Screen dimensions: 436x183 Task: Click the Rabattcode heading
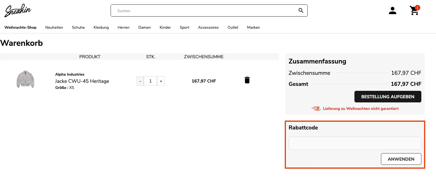[x=303, y=128]
